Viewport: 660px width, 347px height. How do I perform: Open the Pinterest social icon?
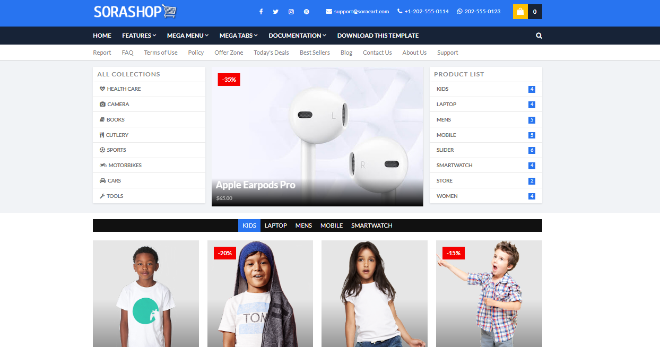pos(307,12)
